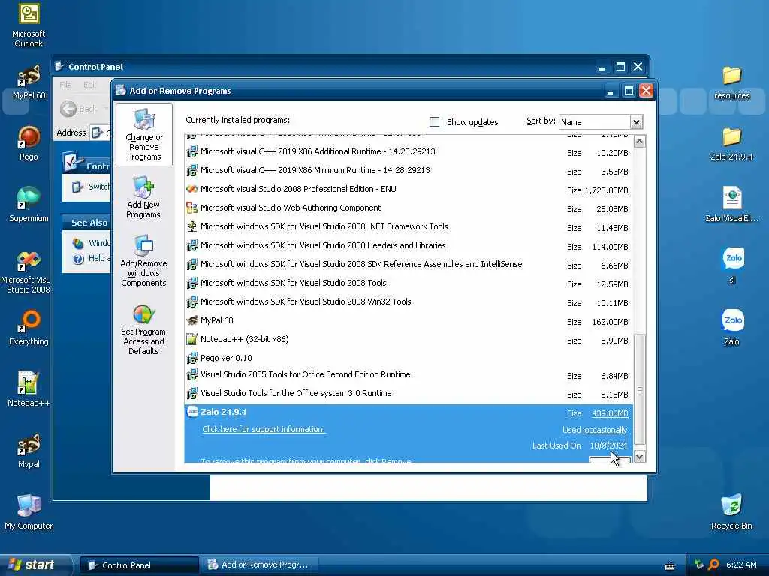Toggle Show updates checkbox
The image size is (769, 576).
click(x=435, y=122)
